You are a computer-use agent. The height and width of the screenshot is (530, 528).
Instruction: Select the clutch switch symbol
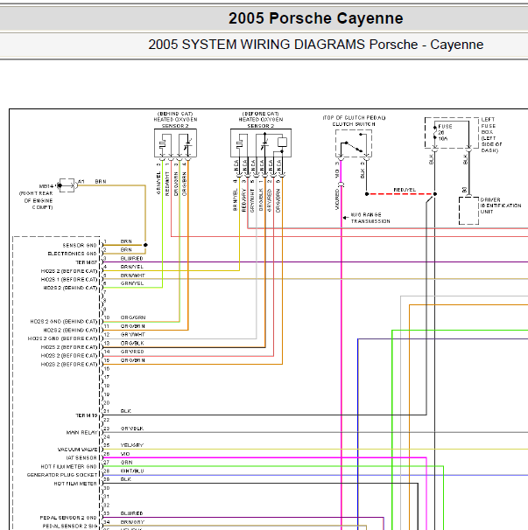point(354,143)
